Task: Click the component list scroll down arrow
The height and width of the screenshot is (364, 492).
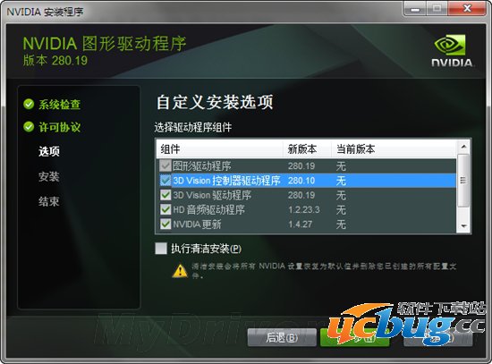Action: pyautogui.click(x=463, y=226)
